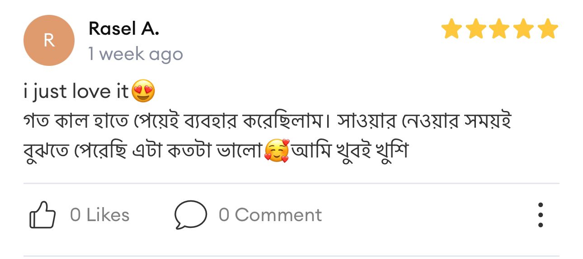583x259 pixels.
Task: Click the '0 Comment' label
Action: click(270, 215)
